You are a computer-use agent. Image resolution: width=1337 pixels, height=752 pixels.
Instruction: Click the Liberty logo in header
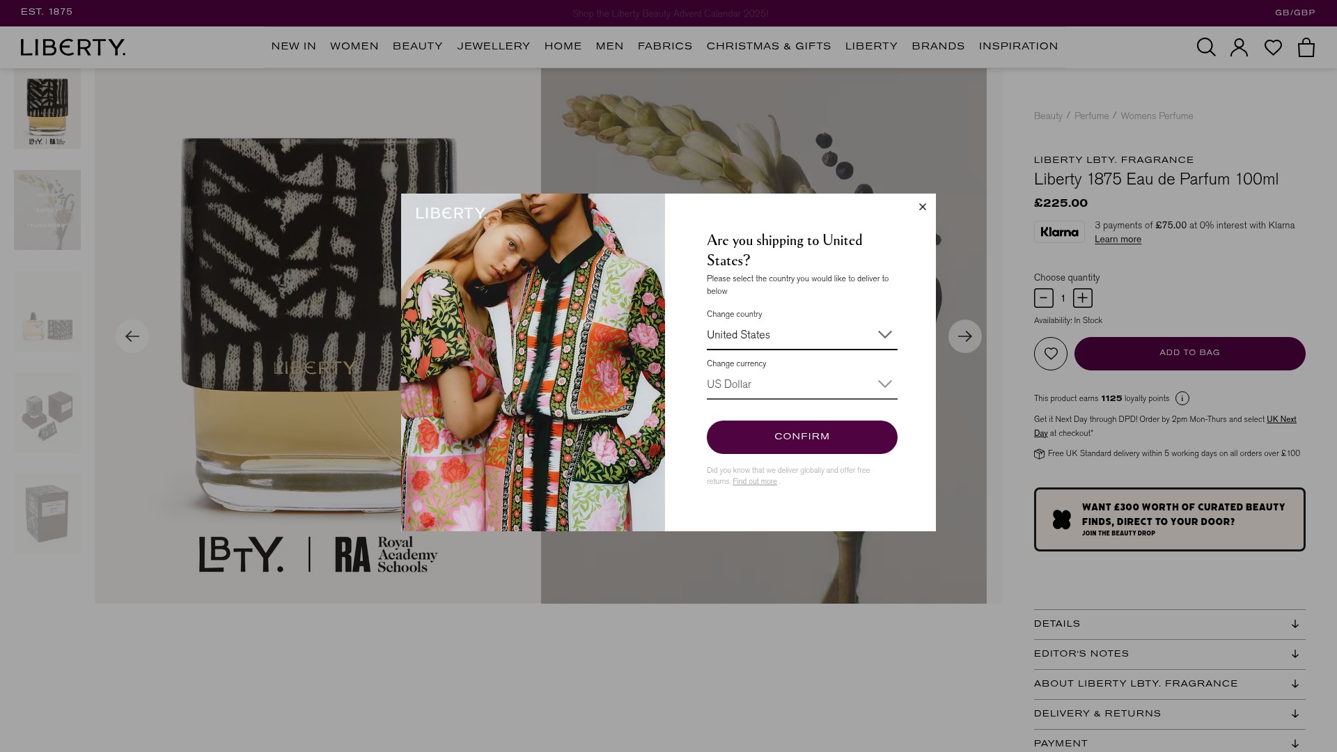point(73,47)
